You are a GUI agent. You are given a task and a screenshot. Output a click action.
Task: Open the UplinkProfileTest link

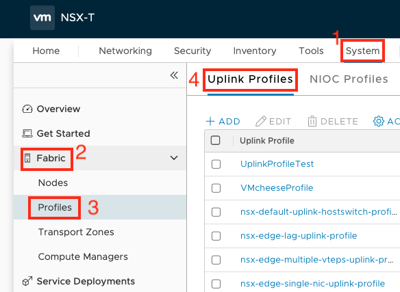click(277, 164)
